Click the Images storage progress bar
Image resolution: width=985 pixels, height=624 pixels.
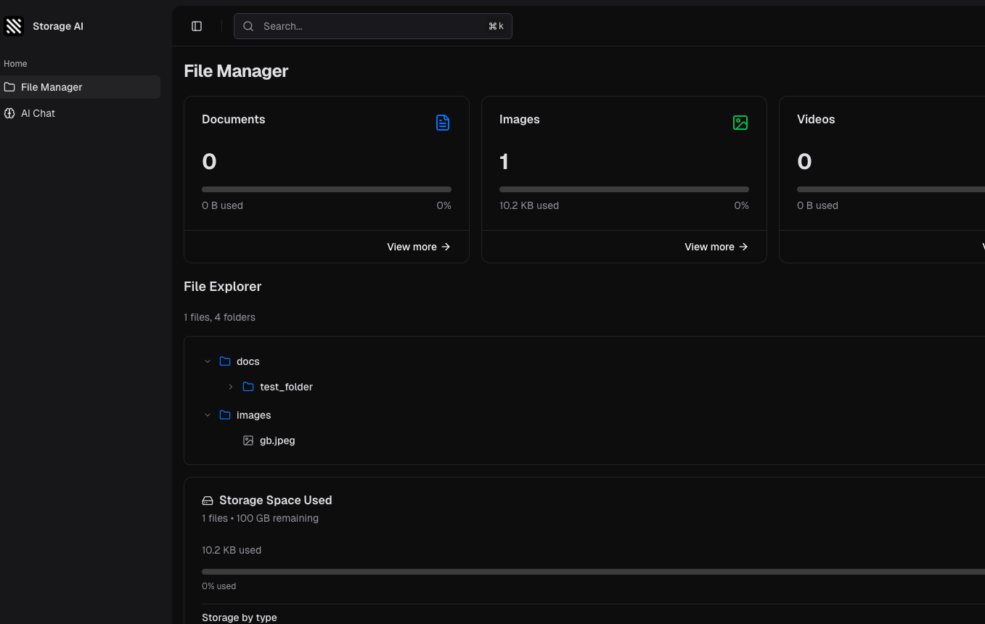point(624,189)
